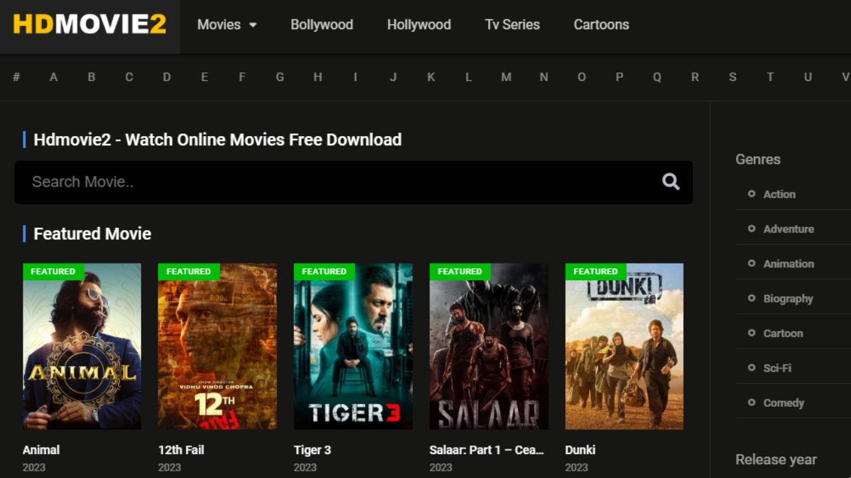Click the Animal title link
Screen dimensions: 851x478
(41, 449)
